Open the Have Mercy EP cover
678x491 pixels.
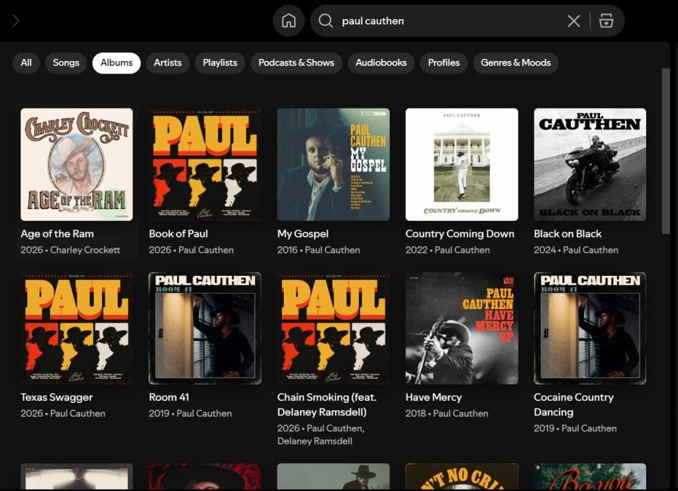[461, 328]
